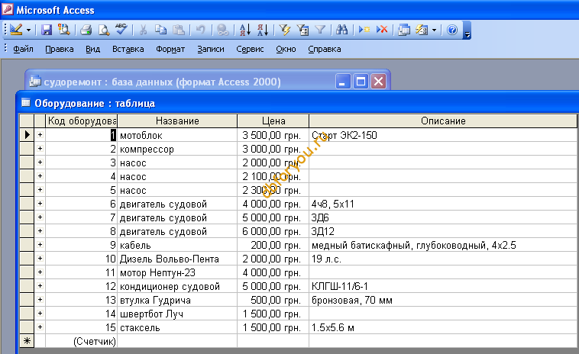Click new record row asterisk selector
The image size is (579, 354).
tap(27, 341)
